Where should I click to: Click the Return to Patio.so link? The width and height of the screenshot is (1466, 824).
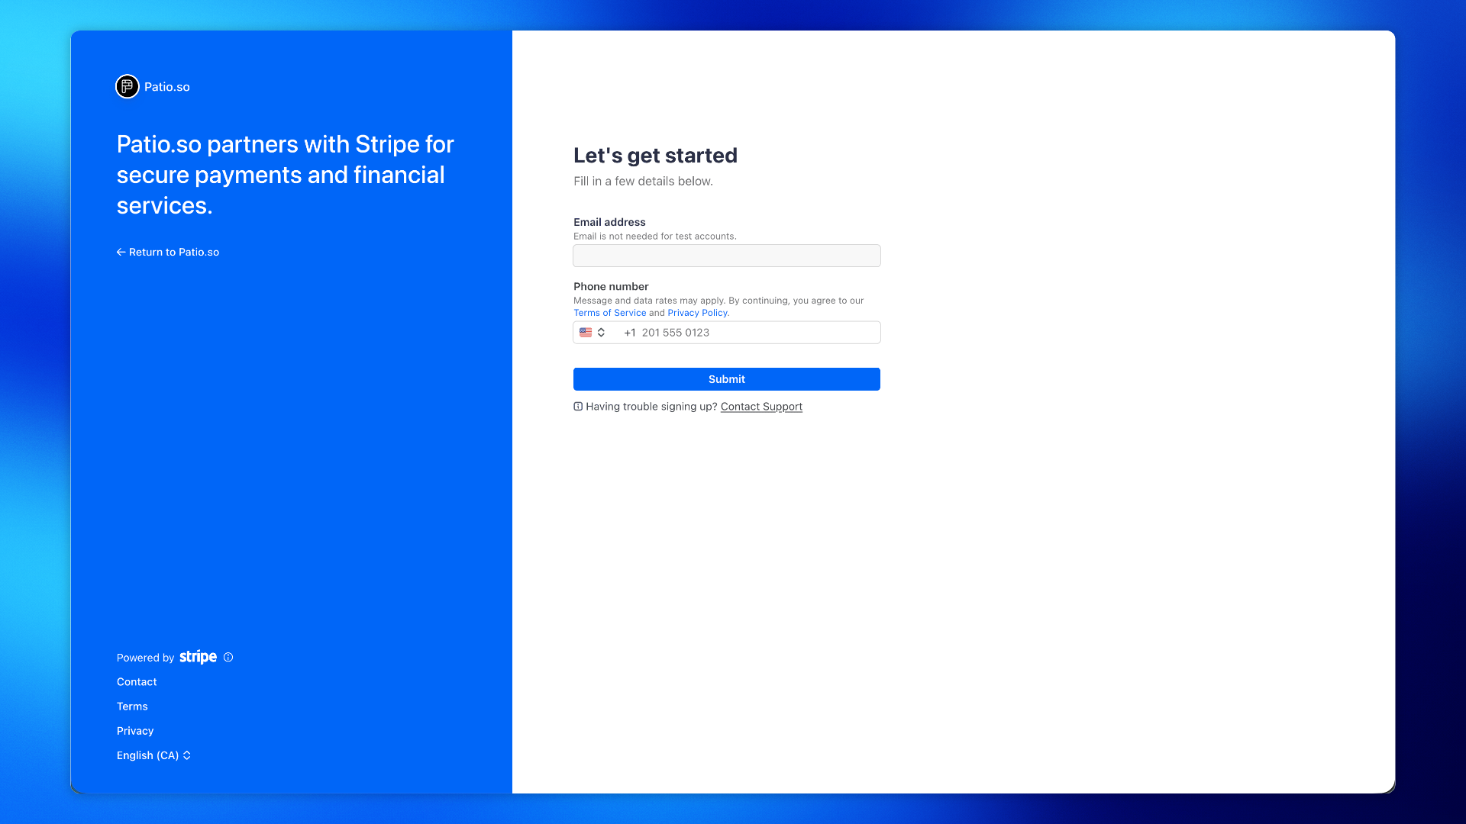pyautogui.click(x=168, y=252)
